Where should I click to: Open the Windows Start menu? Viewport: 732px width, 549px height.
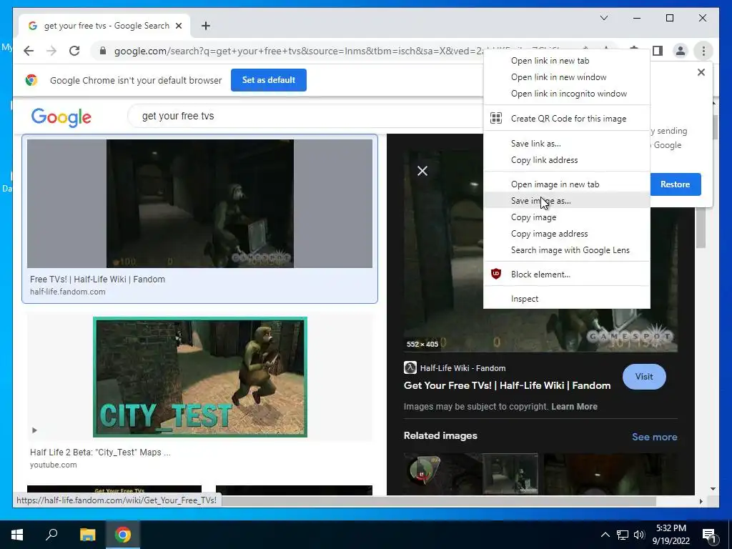coord(17,535)
